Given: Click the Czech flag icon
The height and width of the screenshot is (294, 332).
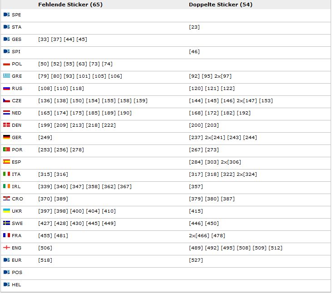Looking at the screenshot, I should click(6, 100).
